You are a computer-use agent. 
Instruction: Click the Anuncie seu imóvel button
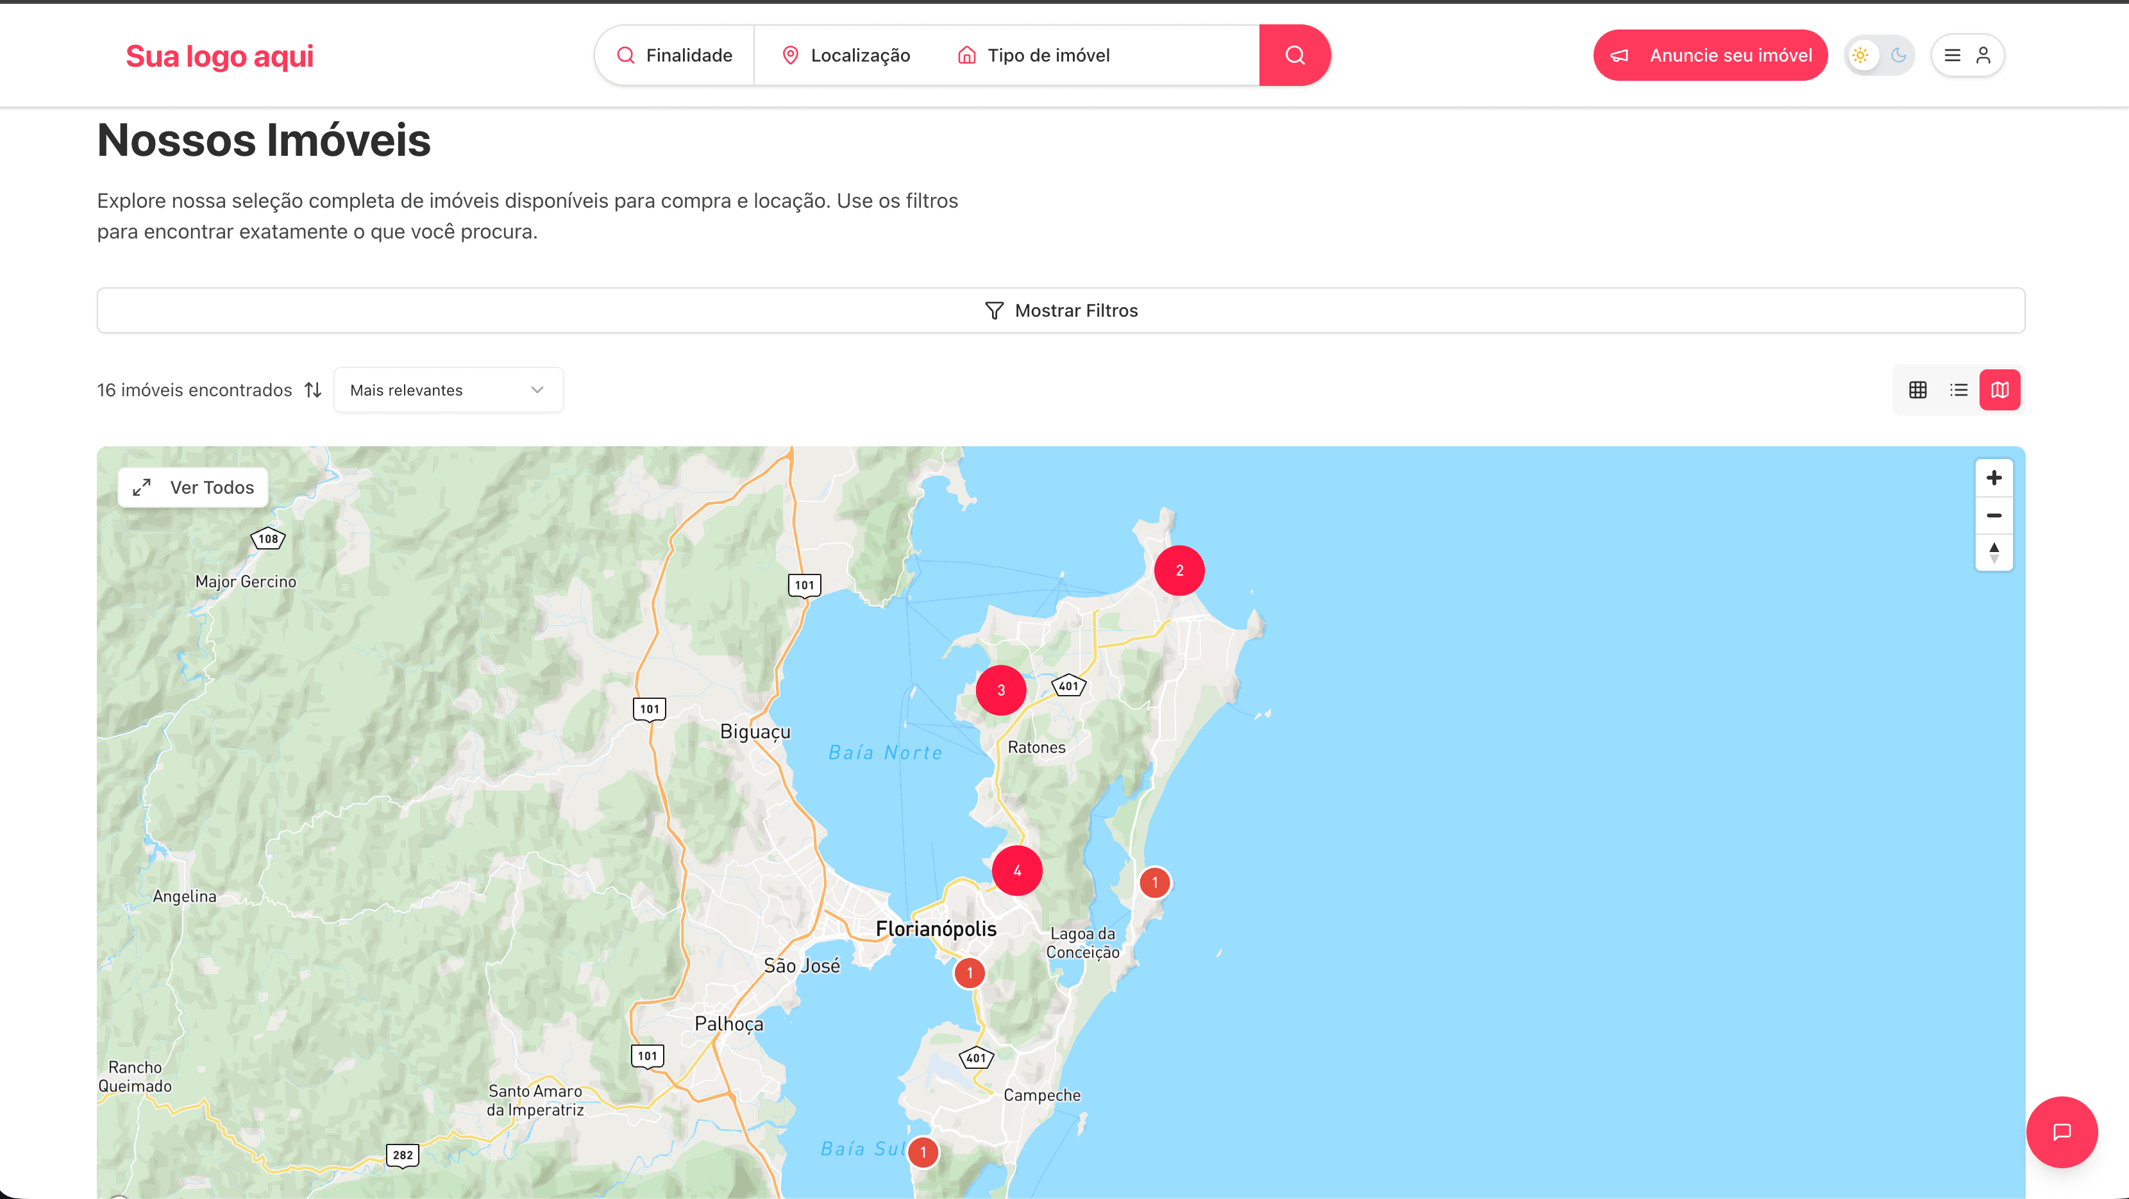[1710, 55]
